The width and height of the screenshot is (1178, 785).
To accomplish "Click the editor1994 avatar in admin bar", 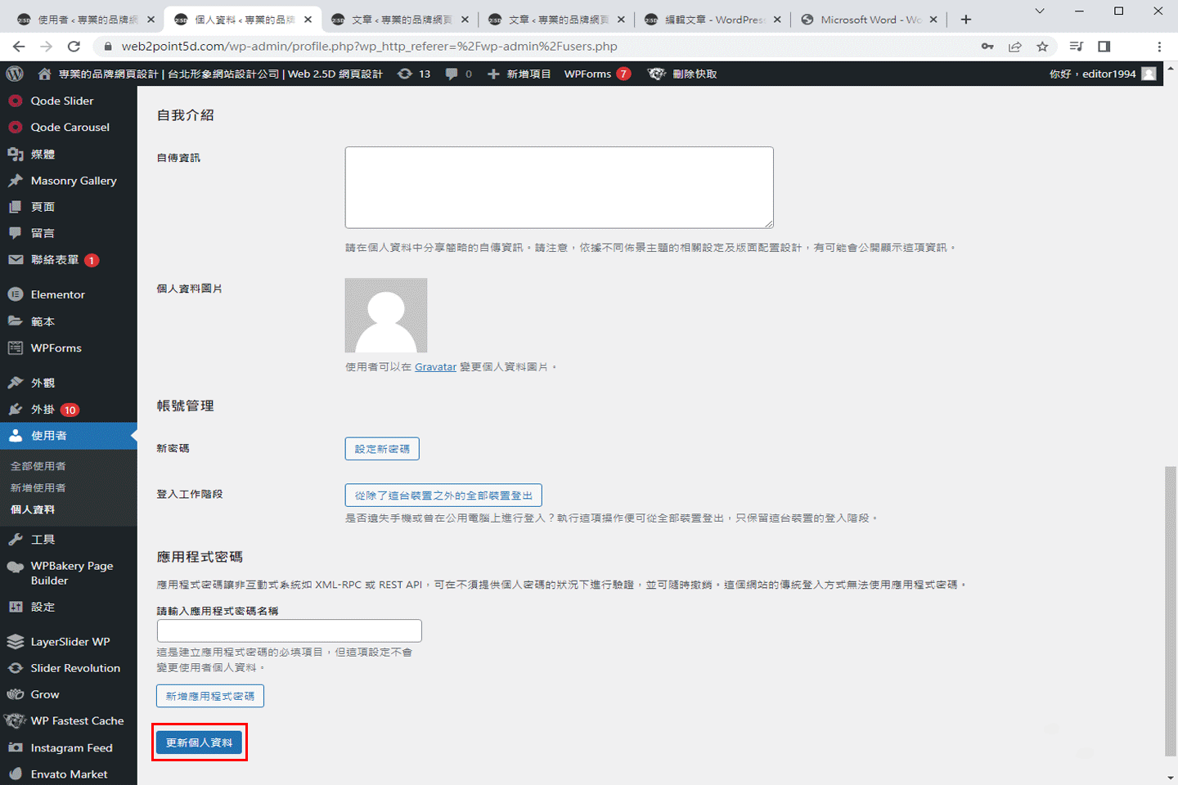I will point(1149,74).
